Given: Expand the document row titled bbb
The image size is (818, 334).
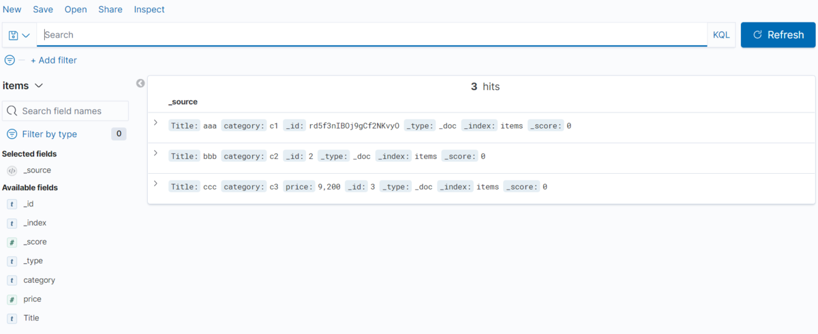Looking at the screenshot, I should (x=155, y=153).
